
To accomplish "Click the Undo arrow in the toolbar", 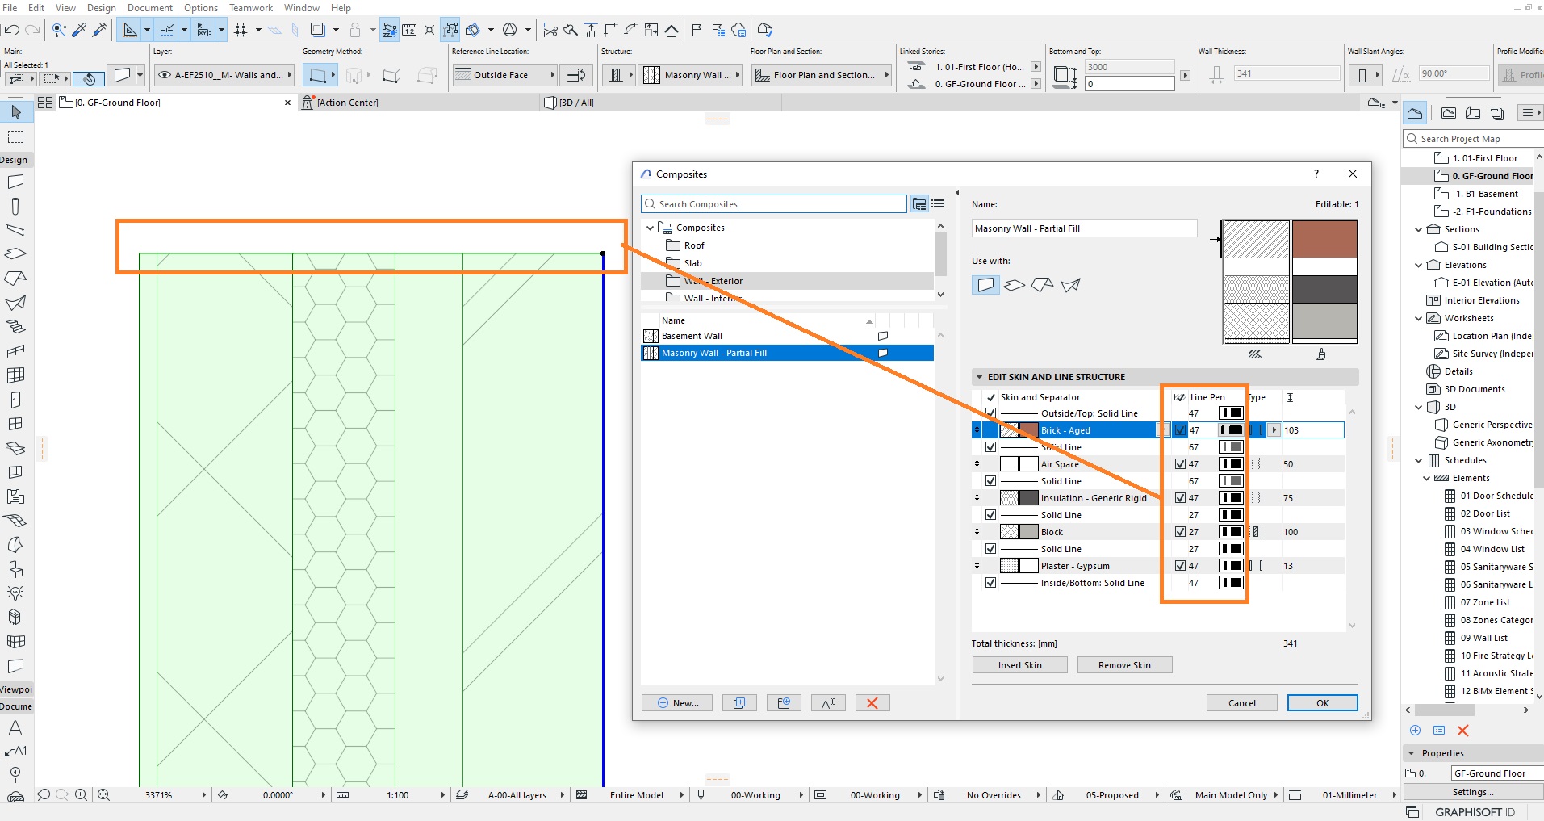I will pyautogui.click(x=11, y=30).
